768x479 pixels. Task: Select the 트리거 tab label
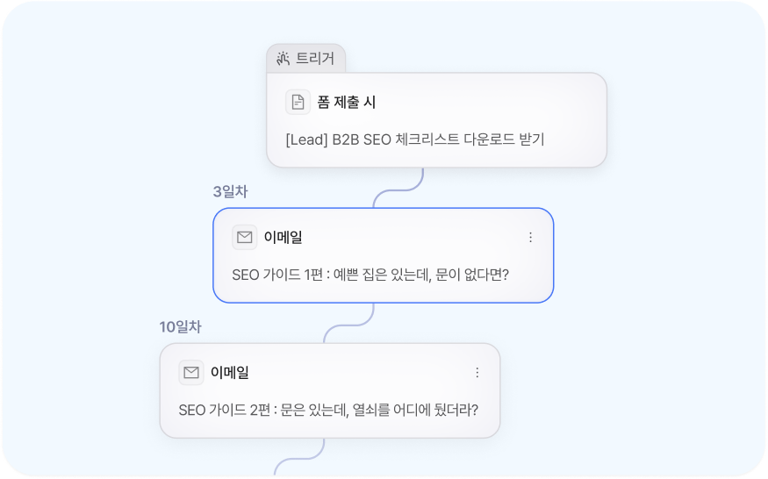click(315, 59)
